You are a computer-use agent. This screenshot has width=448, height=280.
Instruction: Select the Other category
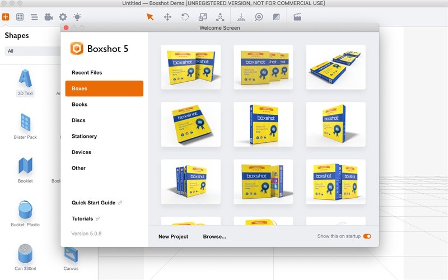tap(78, 168)
